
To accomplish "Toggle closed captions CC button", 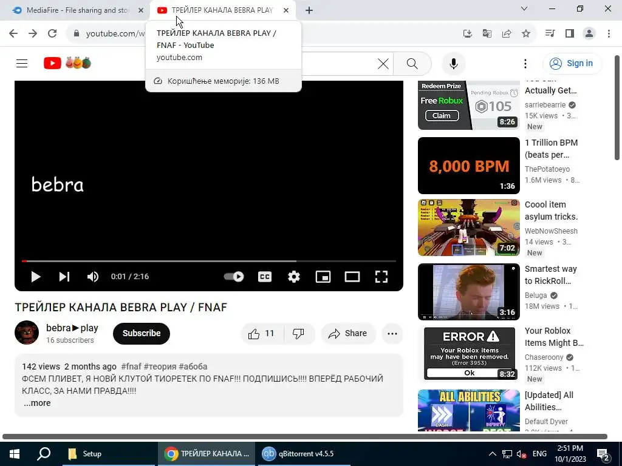I will point(265,277).
